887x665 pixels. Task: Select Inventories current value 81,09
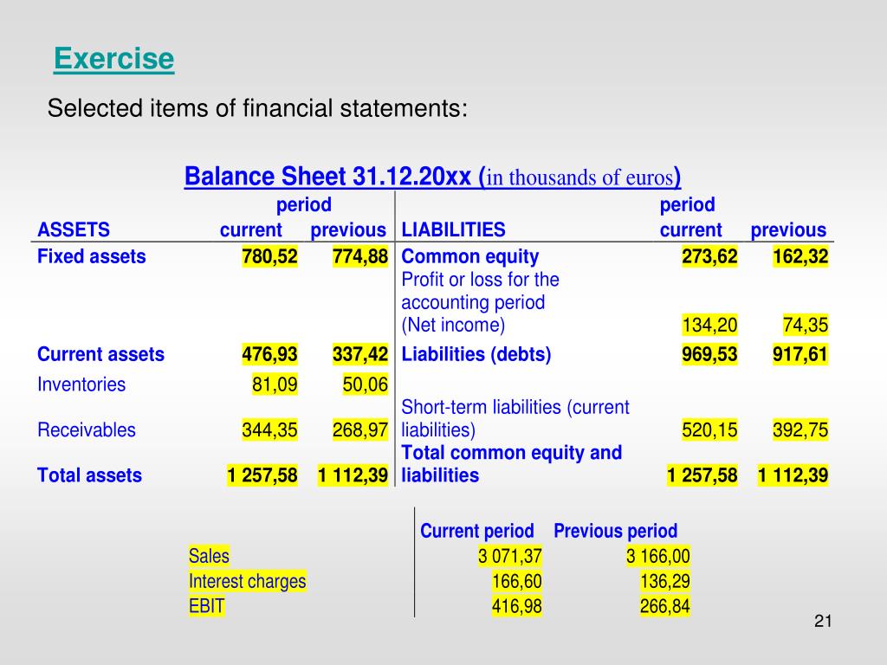coord(275,384)
